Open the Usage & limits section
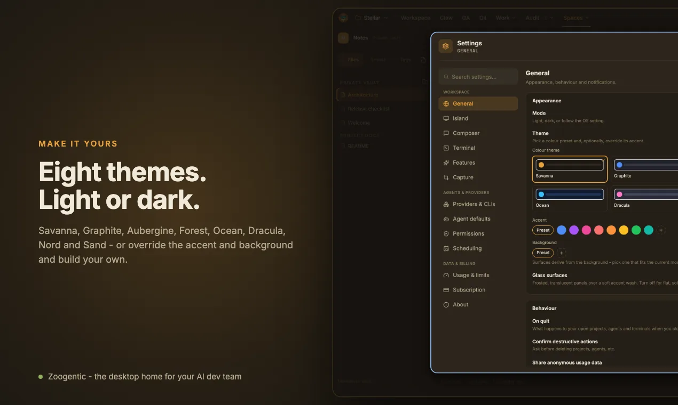This screenshot has height=405, width=678. point(478,275)
